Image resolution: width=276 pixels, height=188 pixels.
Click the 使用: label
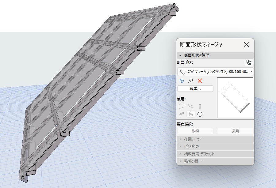pyautogui.click(x=181, y=99)
